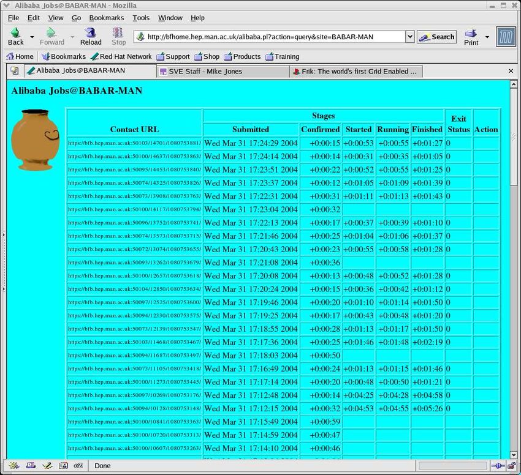Click the vertical scrollbar thumb

514,137
